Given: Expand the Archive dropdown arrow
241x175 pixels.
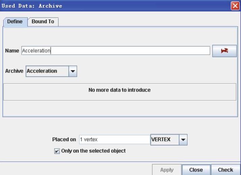Looking at the screenshot, I should click(73, 71).
